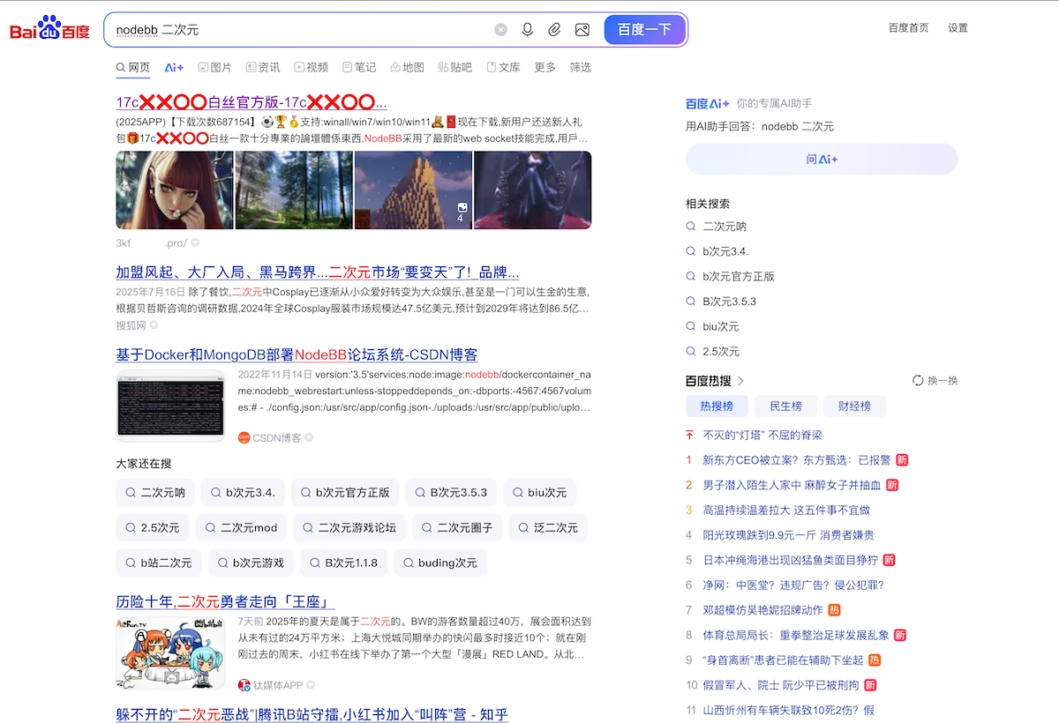Open hot topic 邓超模仿吴艳妮招牌动作

762,609
